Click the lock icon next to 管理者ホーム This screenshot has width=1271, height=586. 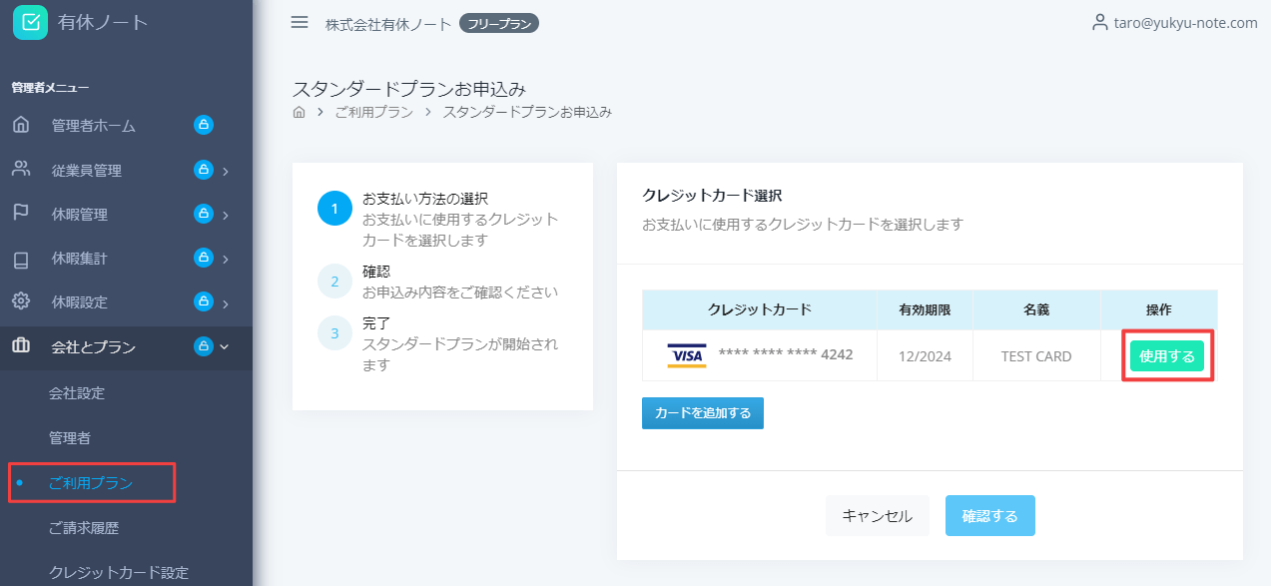(206, 125)
